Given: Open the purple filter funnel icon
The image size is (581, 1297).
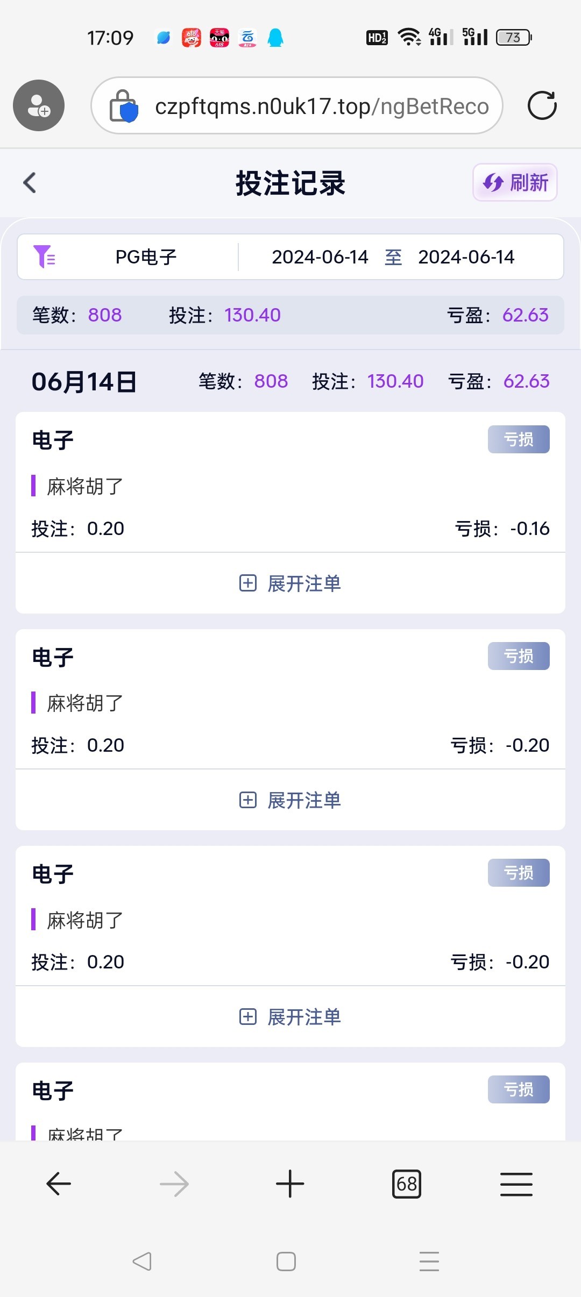Looking at the screenshot, I should point(44,257).
